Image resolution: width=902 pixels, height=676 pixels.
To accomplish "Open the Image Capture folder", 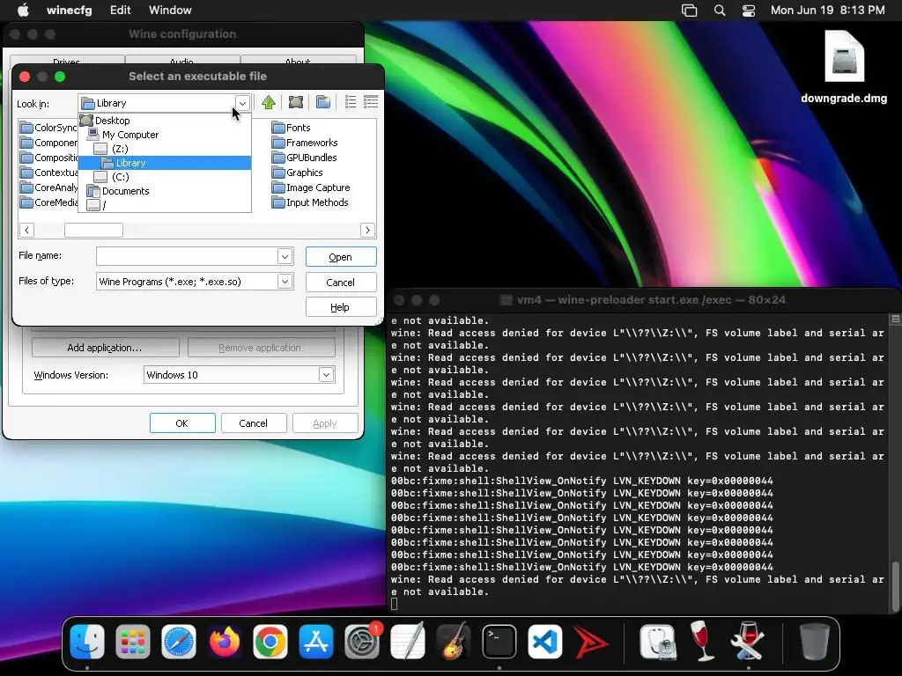I will (311, 187).
